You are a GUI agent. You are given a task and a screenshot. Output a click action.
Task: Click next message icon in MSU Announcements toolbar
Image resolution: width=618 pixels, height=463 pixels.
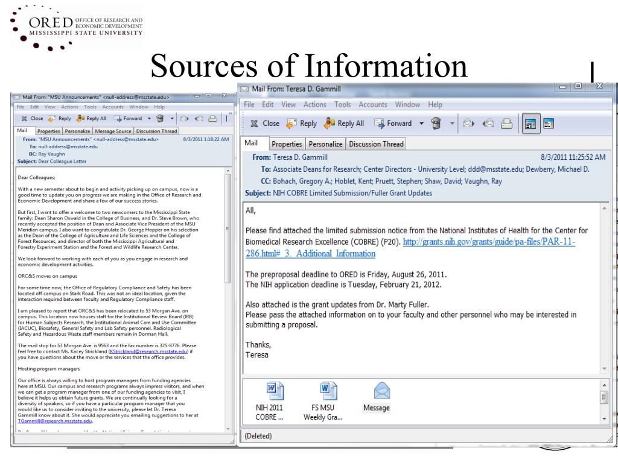click(184, 119)
